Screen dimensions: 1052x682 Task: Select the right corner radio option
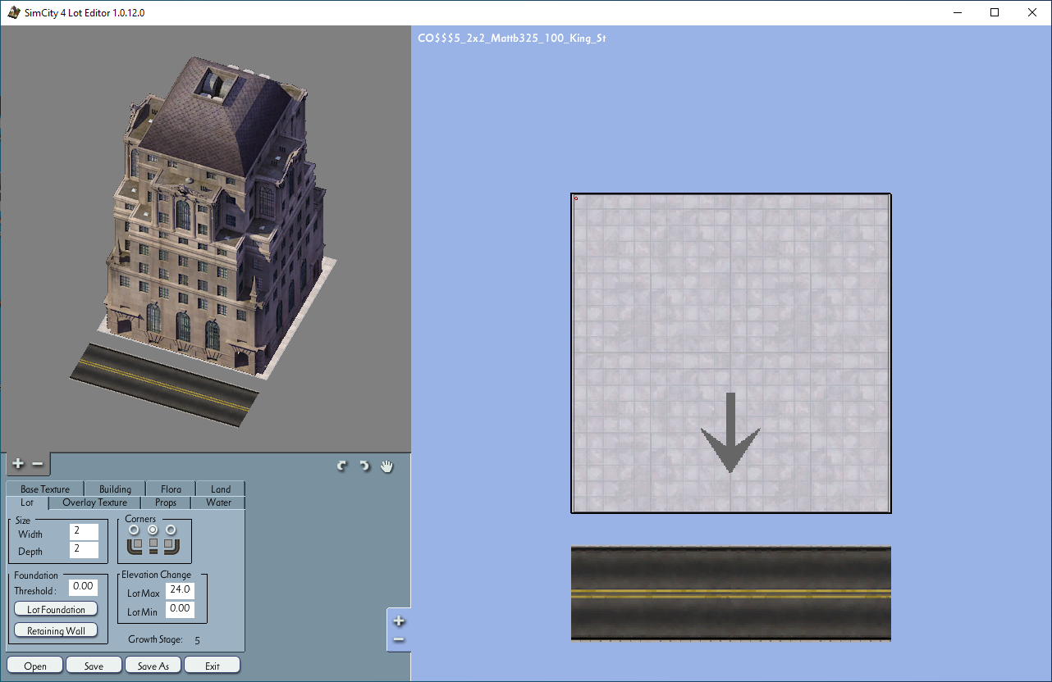click(171, 530)
